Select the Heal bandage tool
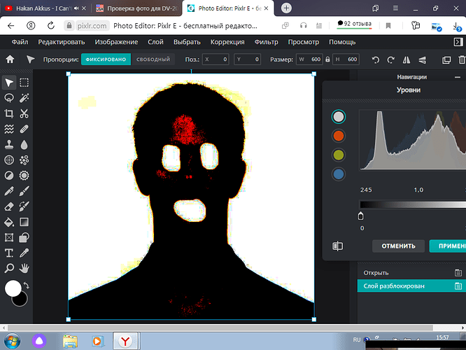 (x=24, y=129)
